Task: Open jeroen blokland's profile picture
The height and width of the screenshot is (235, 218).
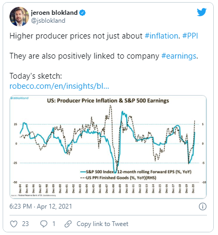Action: click(x=19, y=16)
